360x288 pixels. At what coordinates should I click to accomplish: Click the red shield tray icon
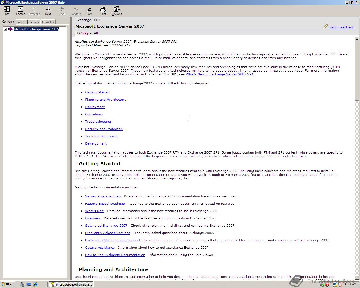pyautogui.click(x=327, y=284)
